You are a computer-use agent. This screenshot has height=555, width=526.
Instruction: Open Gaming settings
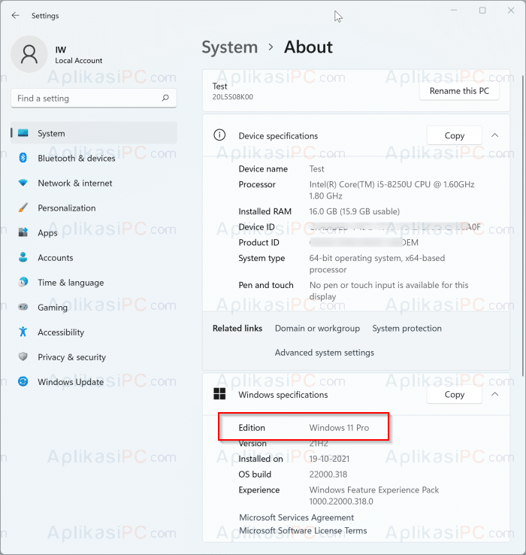(x=94, y=307)
